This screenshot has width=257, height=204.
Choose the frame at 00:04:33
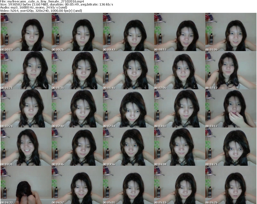coord(26,185)
